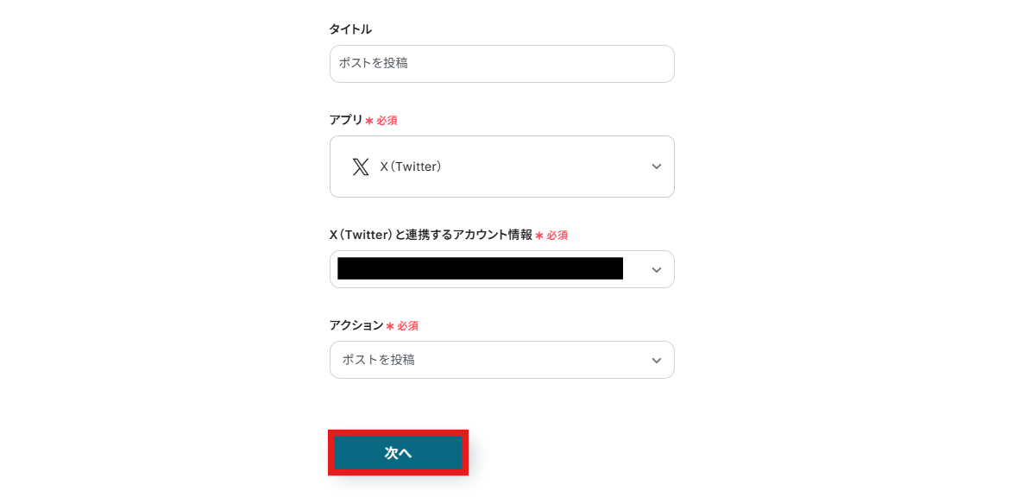This screenshot has width=1026, height=497.
Task: Click the ポストを投稿 text in title box
Action: coord(374,63)
